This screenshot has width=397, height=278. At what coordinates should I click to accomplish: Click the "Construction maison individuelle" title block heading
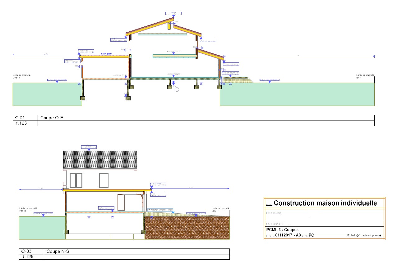[325, 203]
